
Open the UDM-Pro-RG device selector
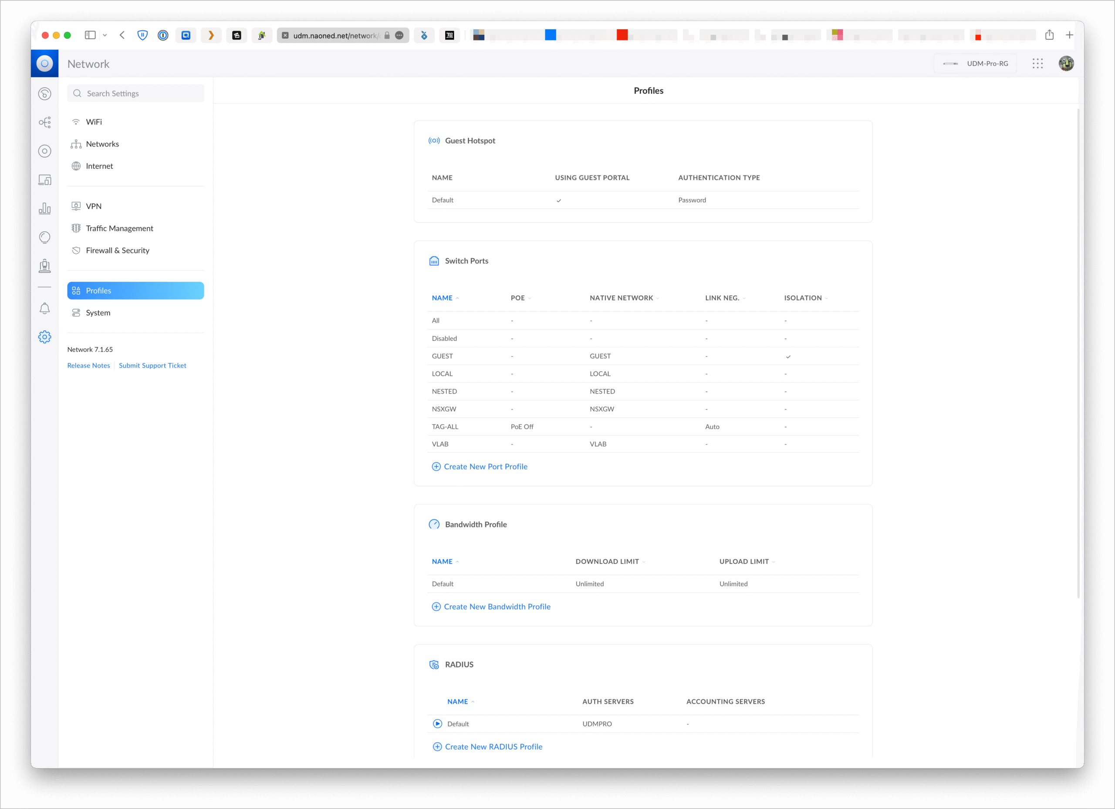click(975, 64)
